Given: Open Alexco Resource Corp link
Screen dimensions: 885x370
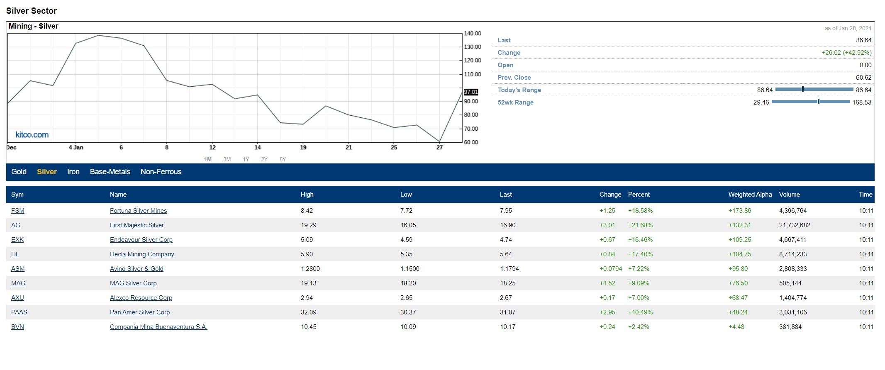Looking at the screenshot, I should click(x=141, y=298).
